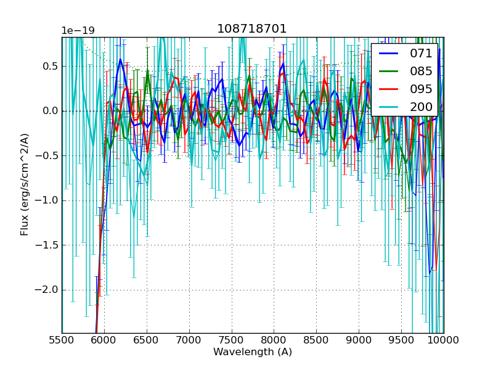
Task: Click the 6500 x-axis tick label
Action: point(147,340)
